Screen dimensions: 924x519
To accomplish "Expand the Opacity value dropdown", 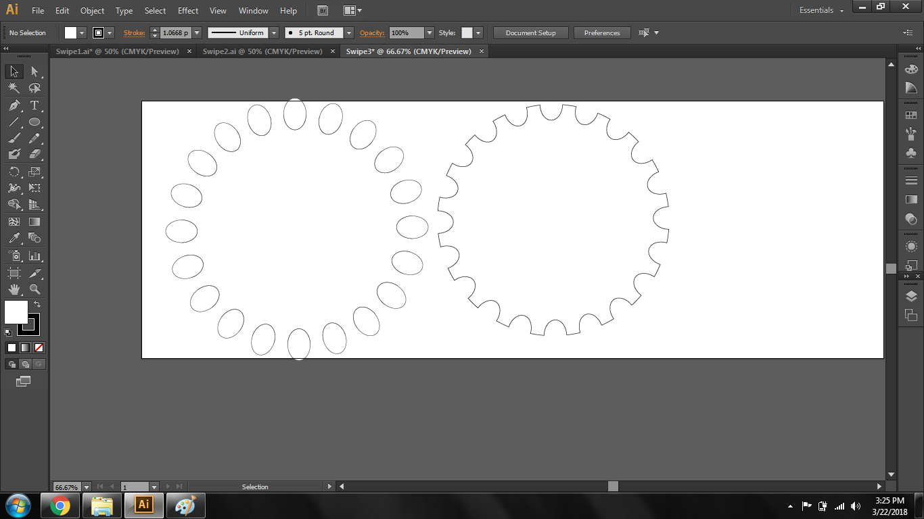I will click(430, 33).
